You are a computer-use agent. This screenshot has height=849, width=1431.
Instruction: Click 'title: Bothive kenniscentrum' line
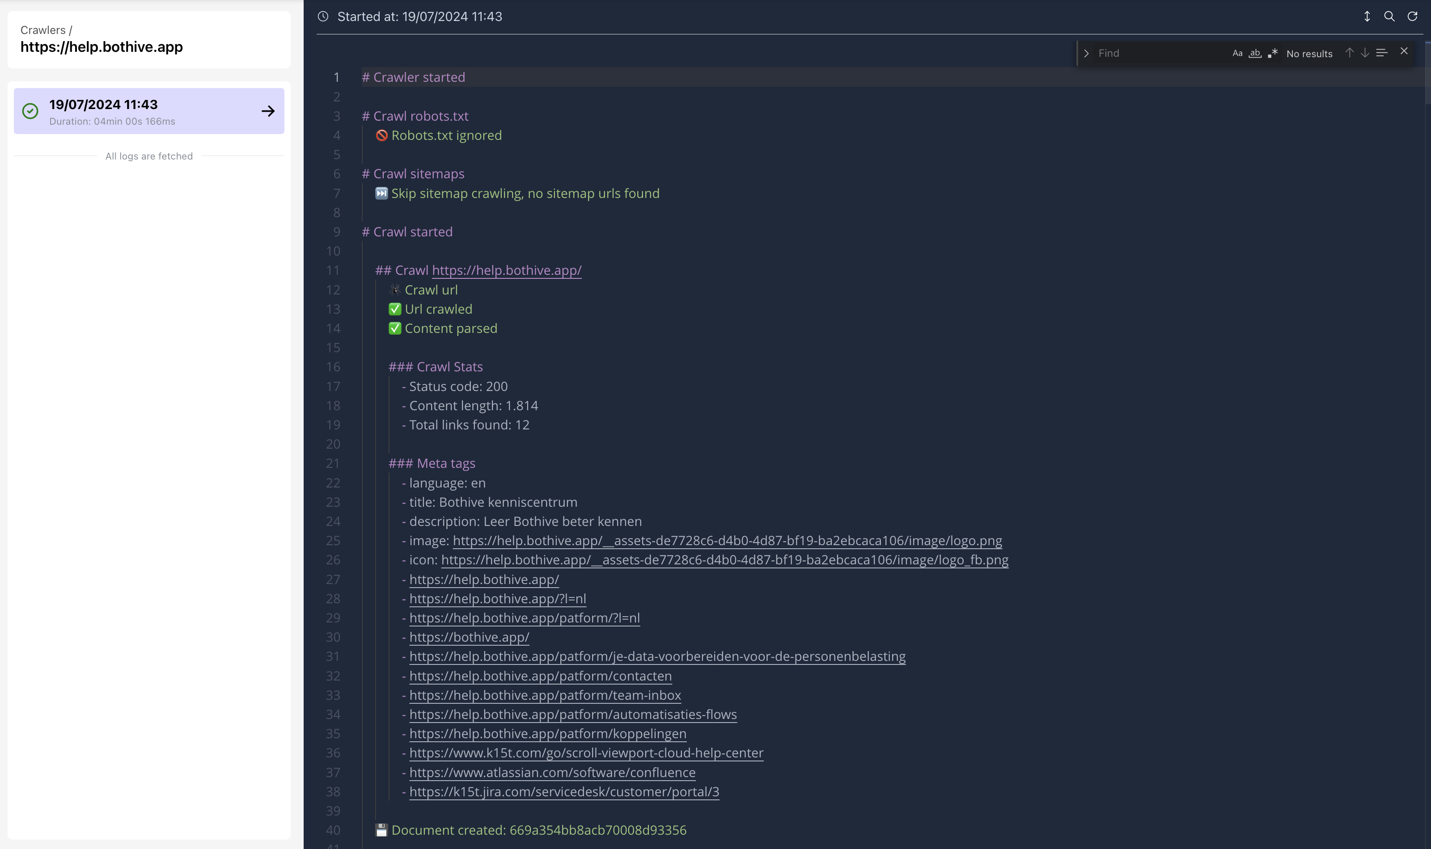[x=489, y=502]
